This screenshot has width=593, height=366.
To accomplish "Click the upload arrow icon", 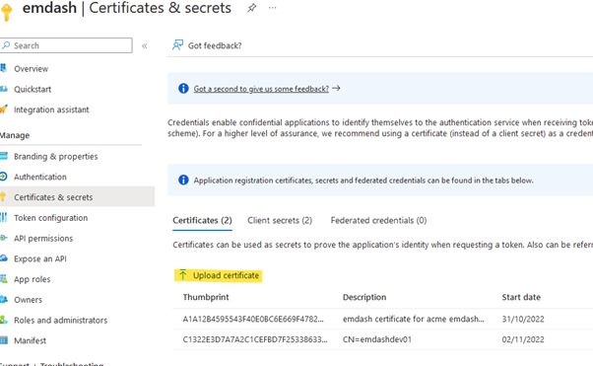I will click(183, 274).
